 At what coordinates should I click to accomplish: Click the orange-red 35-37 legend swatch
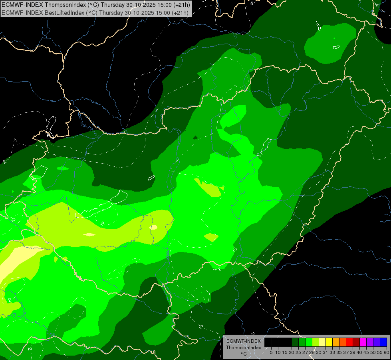click(343, 342)
